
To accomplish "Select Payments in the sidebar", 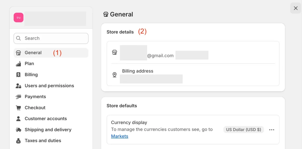I will coord(51,97).
